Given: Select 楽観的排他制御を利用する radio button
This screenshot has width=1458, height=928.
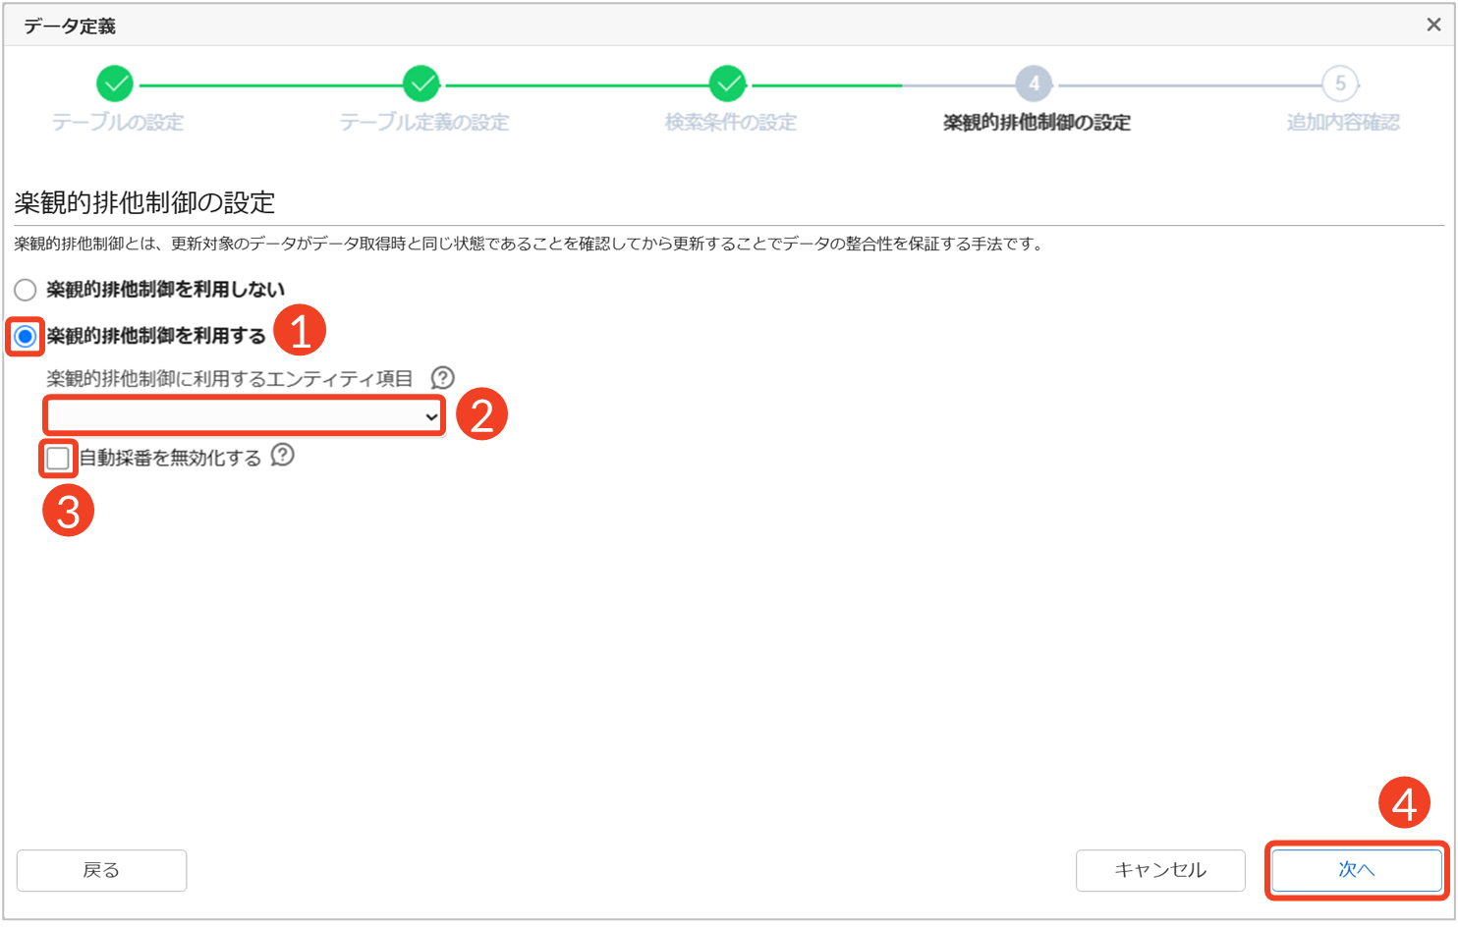Looking at the screenshot, I should pos(26,337).
